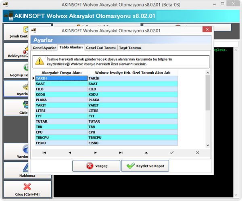
Task: Click KODU cell in Wolvox column
Action: click(x=133, y=94)
